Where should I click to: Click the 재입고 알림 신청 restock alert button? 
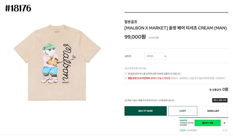click(x=220, y=100)
